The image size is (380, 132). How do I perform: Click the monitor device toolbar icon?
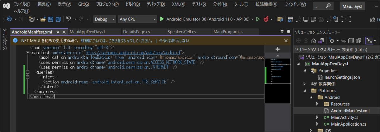point(306,19)
